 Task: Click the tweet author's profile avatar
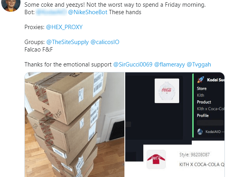tap(11, 5)
